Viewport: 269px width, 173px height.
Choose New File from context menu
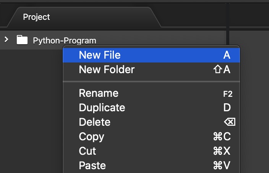pos(100,55)
